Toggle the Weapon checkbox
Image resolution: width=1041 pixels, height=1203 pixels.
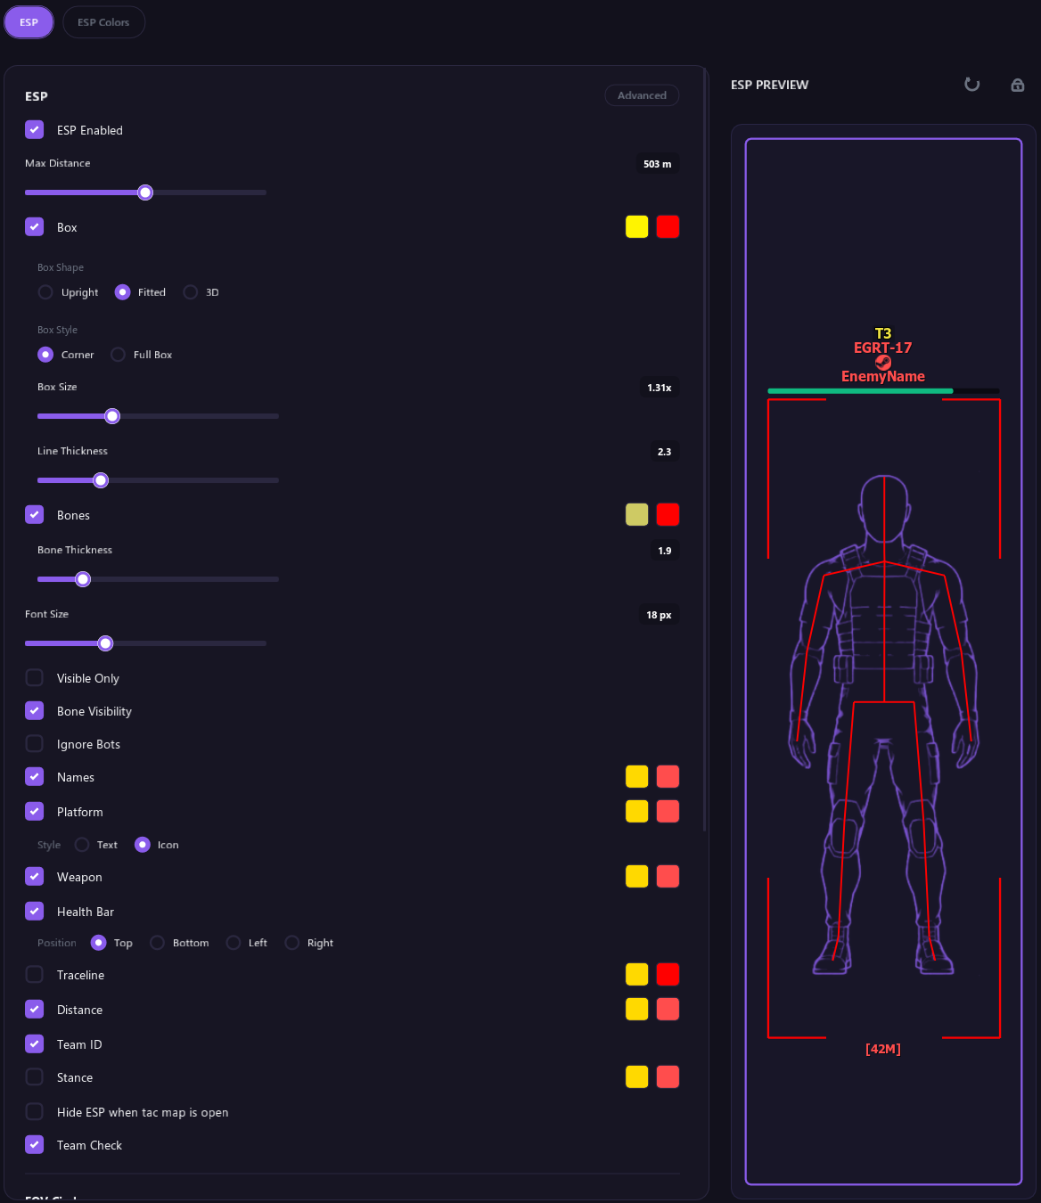(x=35, y=876)
